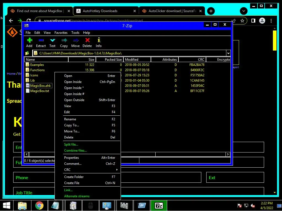This screenshot has width=282, height=211.
Task: Click the MagicBox.txt file icon
Action: pos(28,91)
